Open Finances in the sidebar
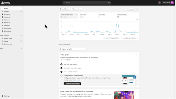This screenshot has width=176, height=99. coord(12,23)
